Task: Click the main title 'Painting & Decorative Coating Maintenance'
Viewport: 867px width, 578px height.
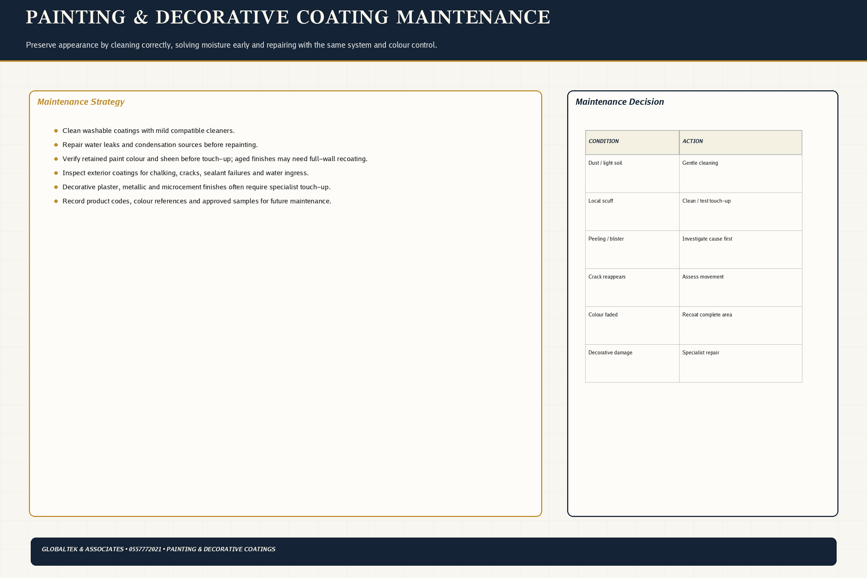Action: [288, 17]
